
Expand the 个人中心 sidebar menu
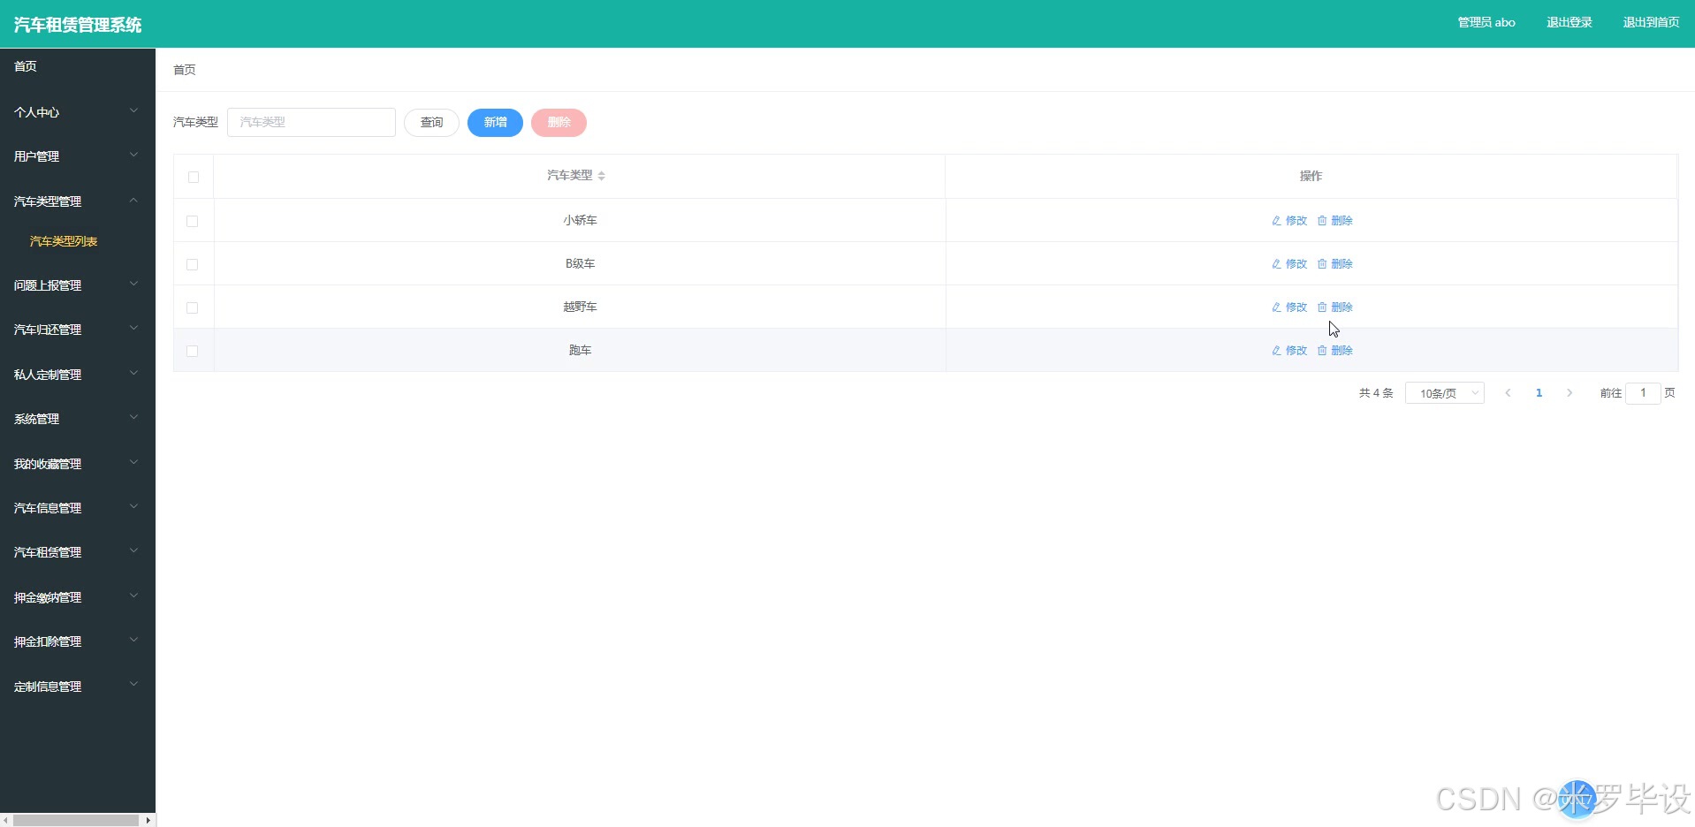click(x=78, y=112)
